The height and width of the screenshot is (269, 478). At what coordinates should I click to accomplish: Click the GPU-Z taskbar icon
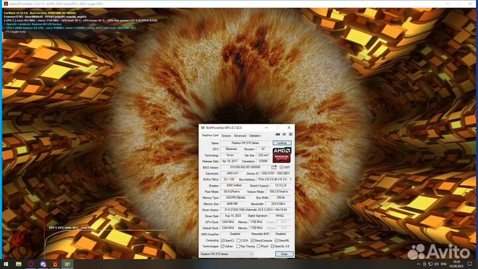67,264
